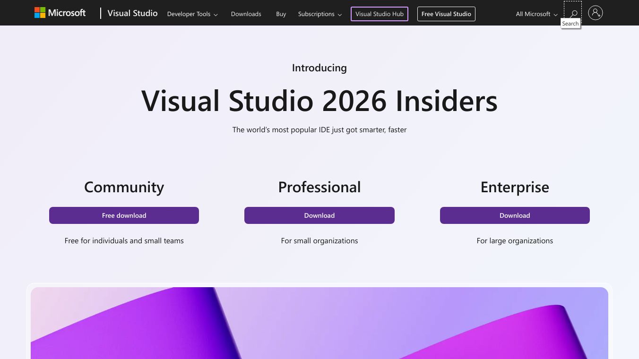
Task: Click the Enterprise heading
Action: tap(515, 187)
